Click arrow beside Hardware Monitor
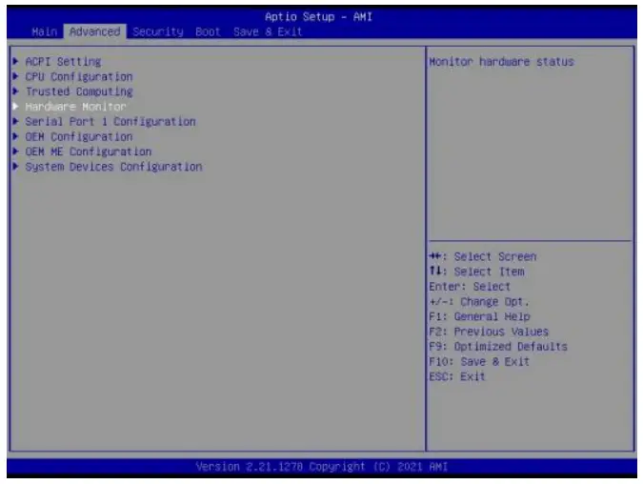The width and height of the screenshot is (643, 484). click(15, 107)
